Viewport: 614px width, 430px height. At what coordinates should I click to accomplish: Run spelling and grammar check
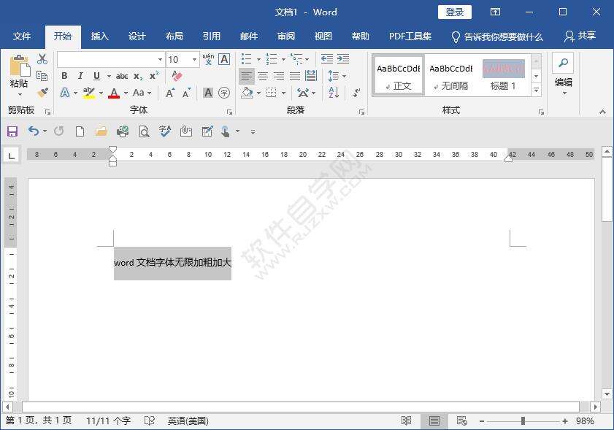[164, 131]
